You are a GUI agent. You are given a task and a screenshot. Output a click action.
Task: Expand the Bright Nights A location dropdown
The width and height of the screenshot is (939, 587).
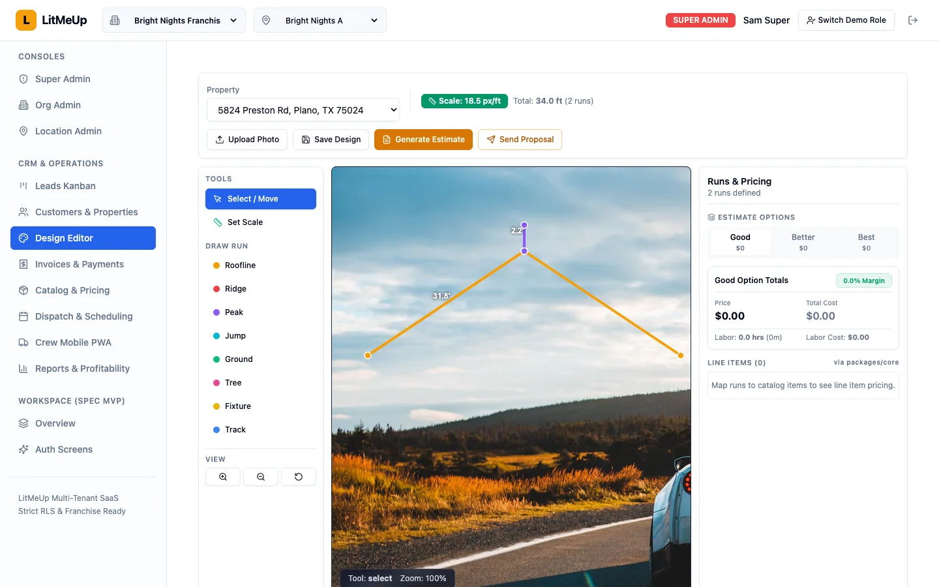(320, 20)
